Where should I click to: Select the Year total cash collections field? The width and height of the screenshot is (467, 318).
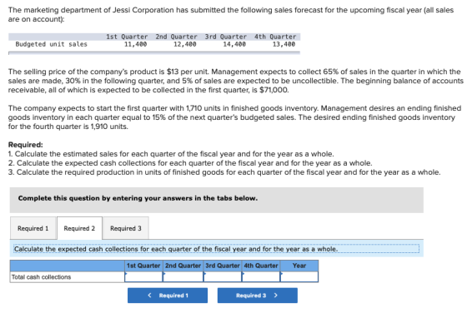299,276
